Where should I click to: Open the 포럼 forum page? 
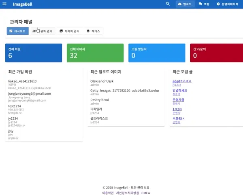tap(204, 4)
